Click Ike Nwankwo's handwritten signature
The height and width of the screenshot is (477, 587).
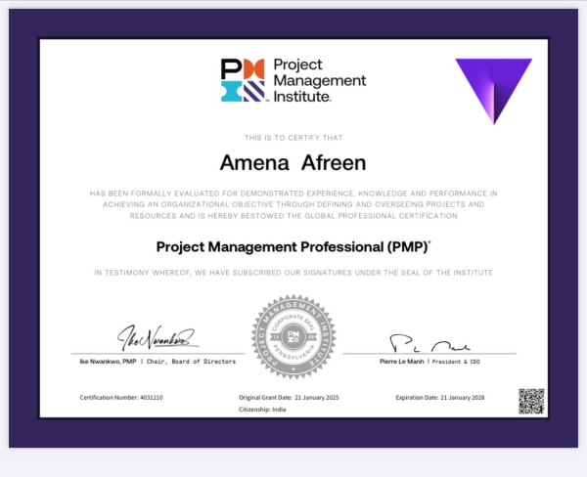(x=157, y=338)
